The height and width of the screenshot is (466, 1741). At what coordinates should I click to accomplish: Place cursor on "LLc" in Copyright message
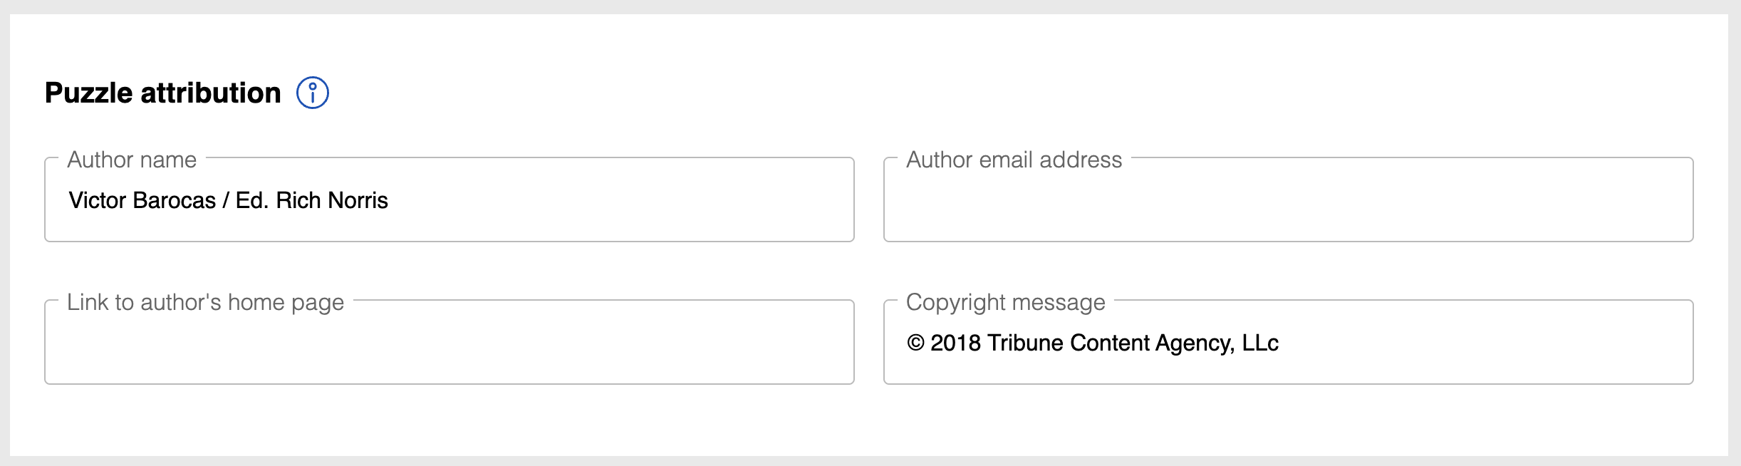1260,343
